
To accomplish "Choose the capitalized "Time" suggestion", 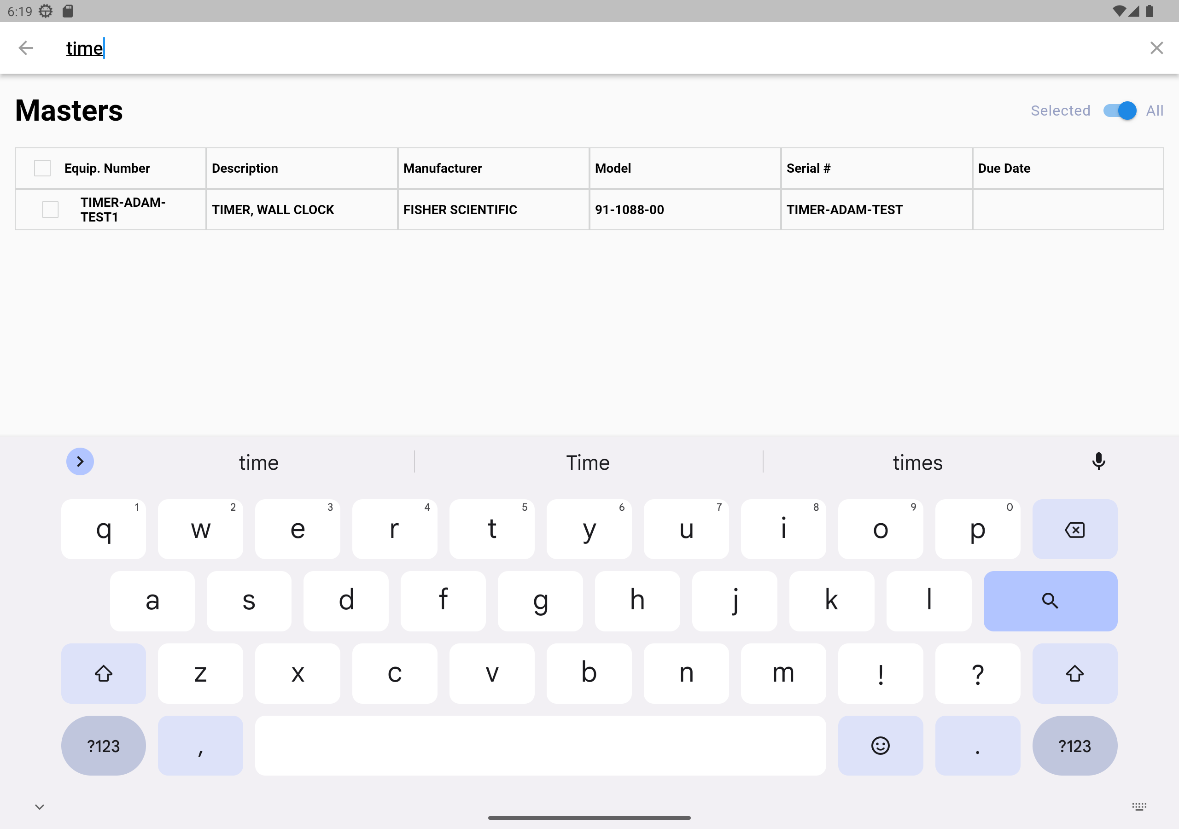I will click(588, 462).
